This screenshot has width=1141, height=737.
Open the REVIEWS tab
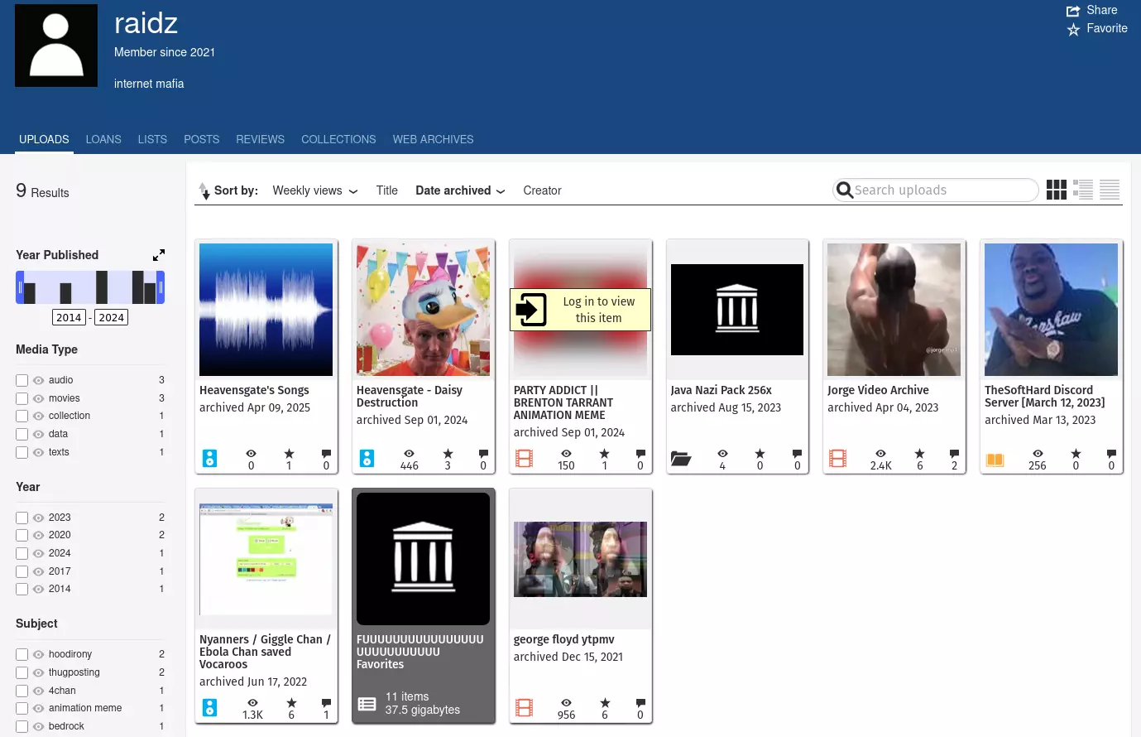pos(261,139)
